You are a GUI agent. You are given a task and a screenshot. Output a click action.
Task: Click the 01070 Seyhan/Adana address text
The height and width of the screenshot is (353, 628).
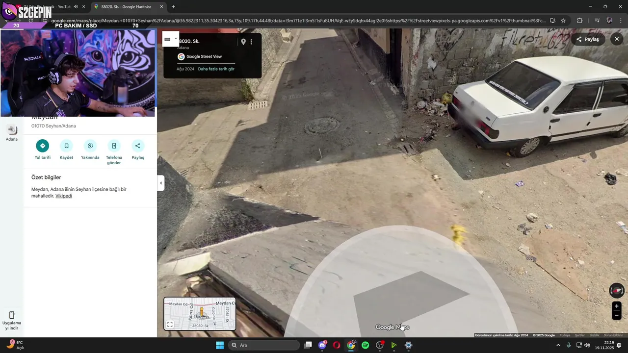coord(53,126)
